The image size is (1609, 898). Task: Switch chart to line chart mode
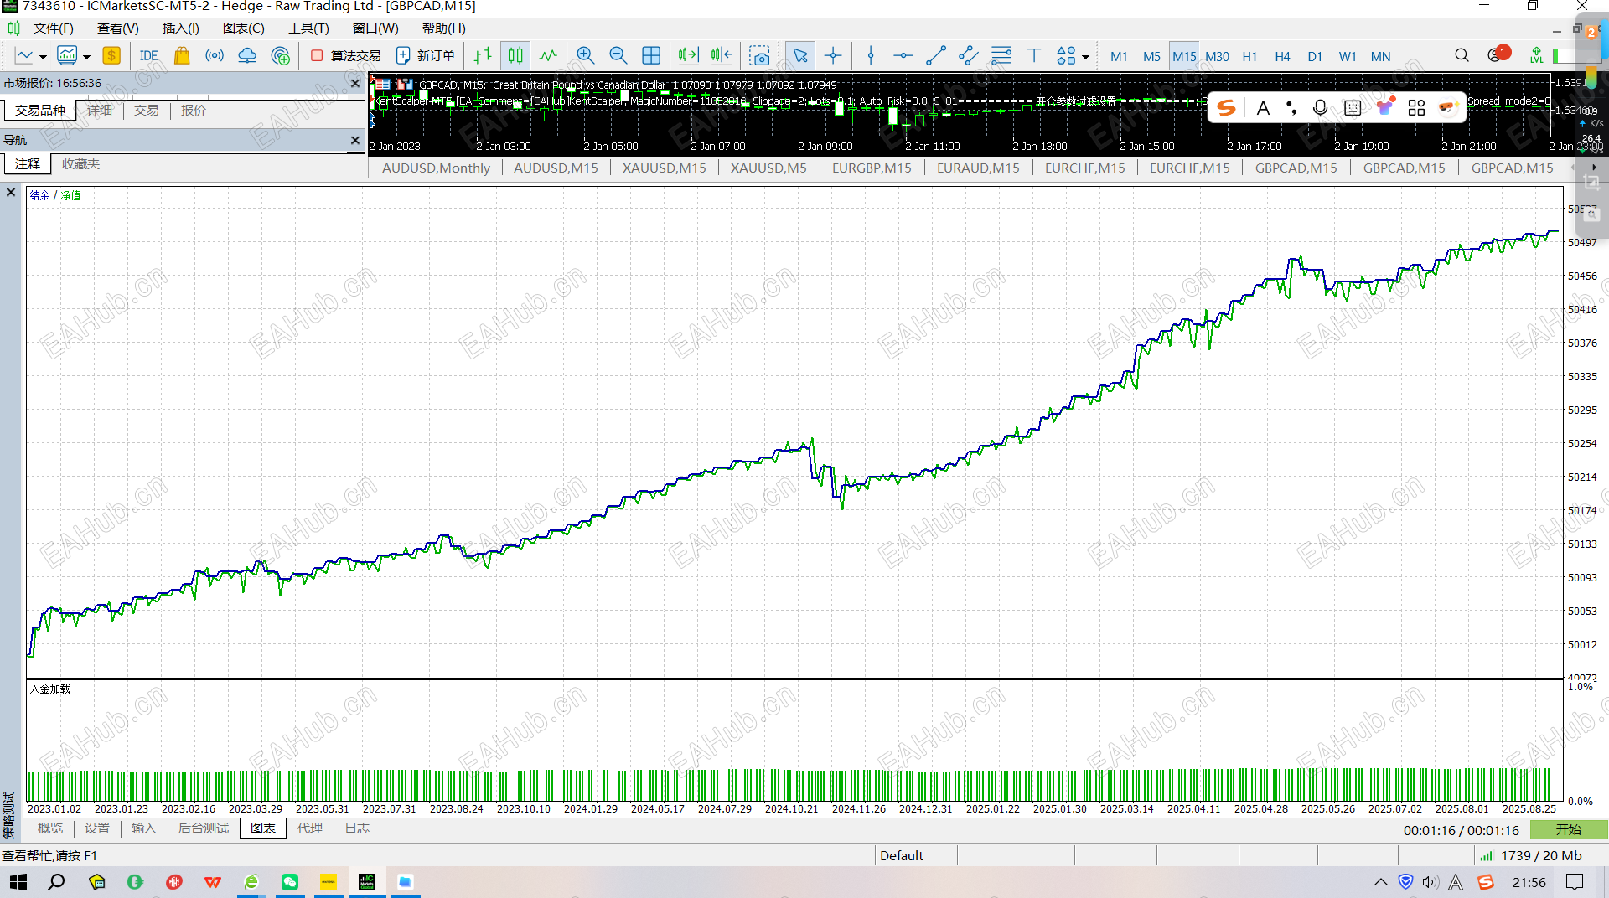[548, 56]
